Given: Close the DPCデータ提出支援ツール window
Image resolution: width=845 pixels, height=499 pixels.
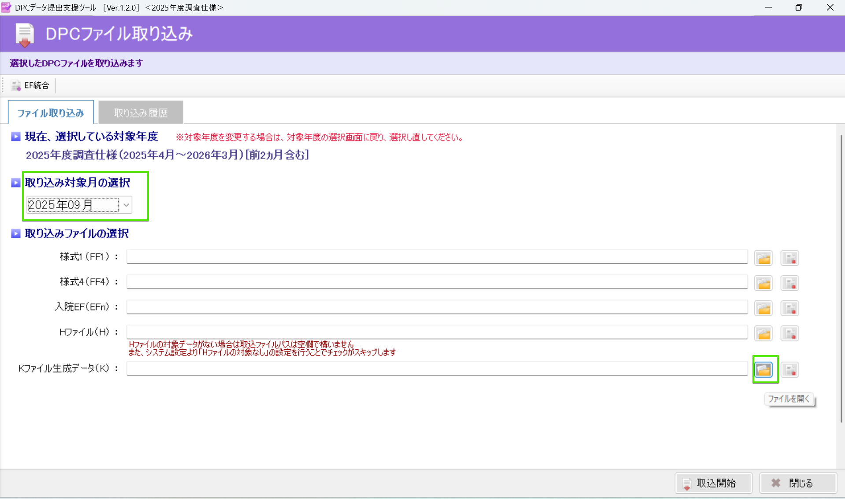Looking at the screenshot, I should click(x=830, y=7).
